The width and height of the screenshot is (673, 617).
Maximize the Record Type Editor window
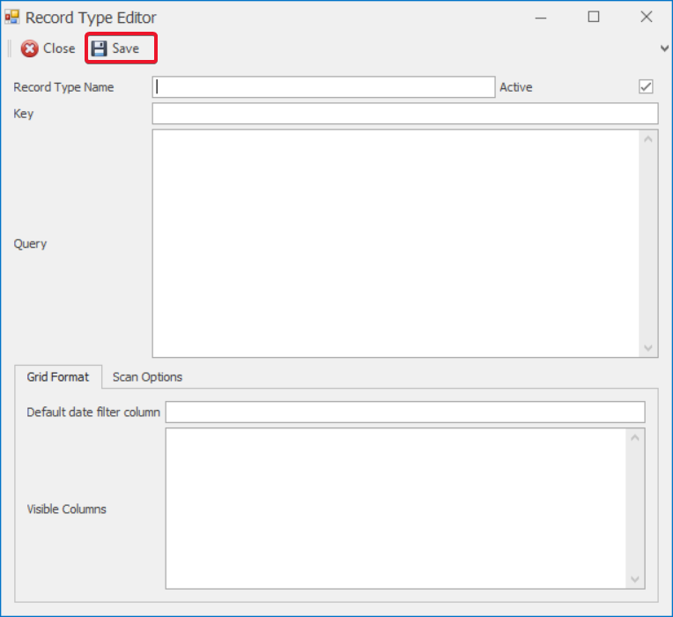pos(594,17)
